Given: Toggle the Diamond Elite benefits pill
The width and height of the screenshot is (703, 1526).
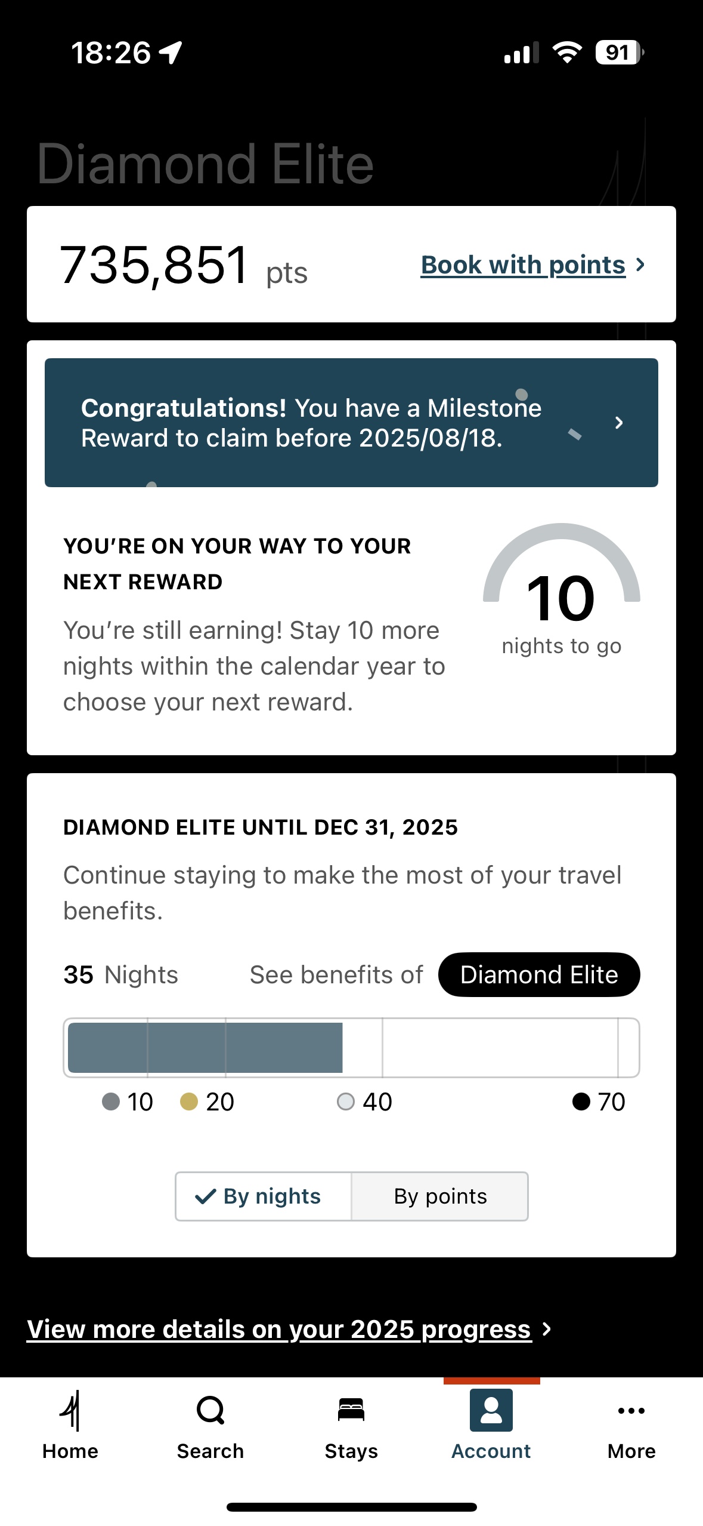Looking at the screenshot, I should (539, 974).
